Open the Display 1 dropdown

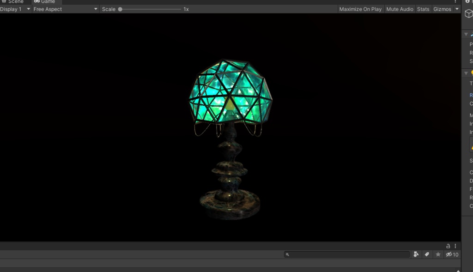pyautogui.click(x=14, y=9)
